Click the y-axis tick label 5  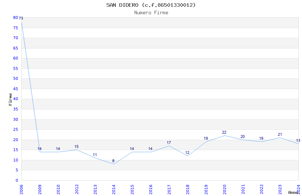[x=17, y=170]
